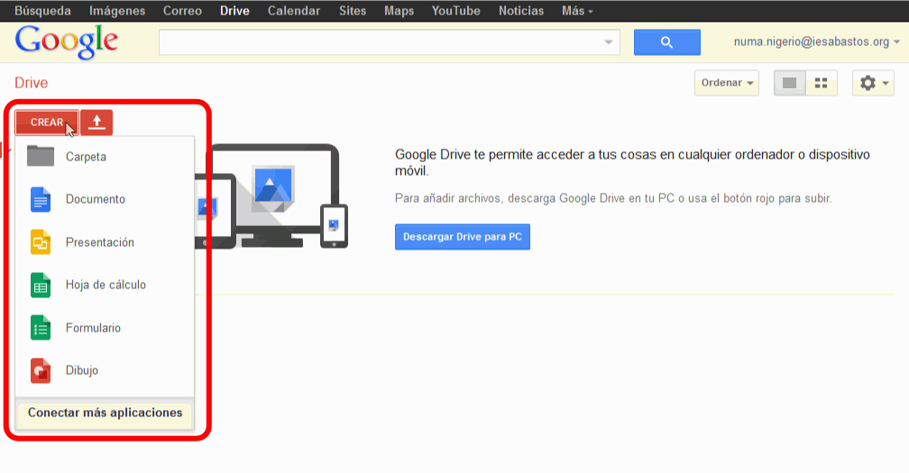
Task: Open the Más menu in top bar
Action: tap(577, 11)
